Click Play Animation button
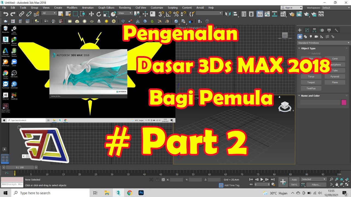 (262, 179)
